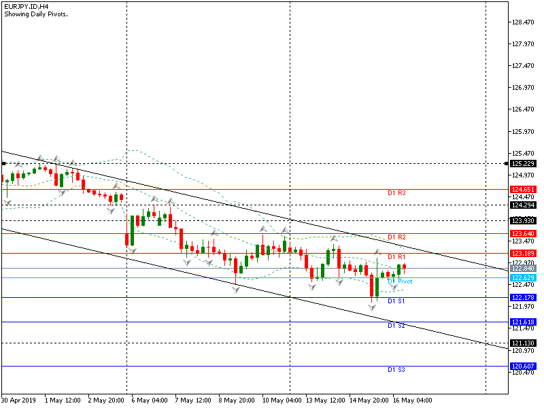Click the 124.651 red price tag

(523, 190)
